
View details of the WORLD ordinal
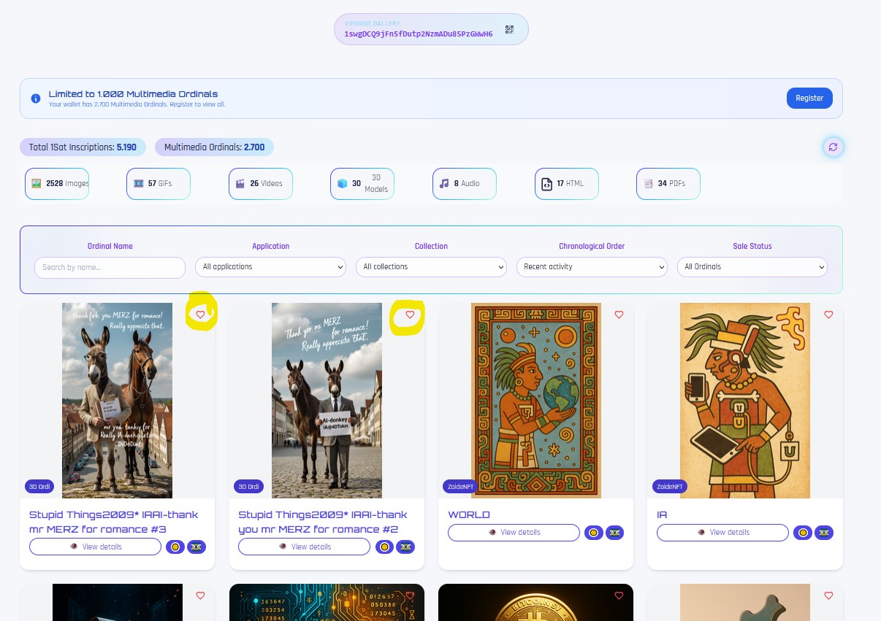coord(514,533)
